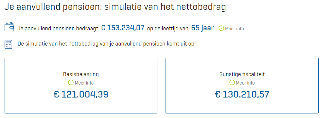The width and height of the screenshot is (335, 118).
Task: Click the 'op de leeftijd van' text
Action: 168,28
